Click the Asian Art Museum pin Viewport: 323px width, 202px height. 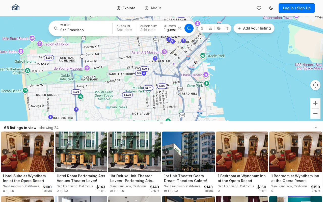click(164, 52)
